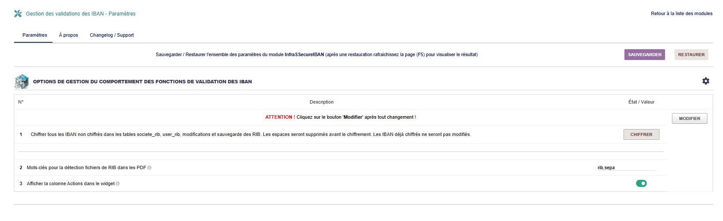Click the module cube icon beside options heading
Viewport: 723px width, 221px height.
[21, 82]
